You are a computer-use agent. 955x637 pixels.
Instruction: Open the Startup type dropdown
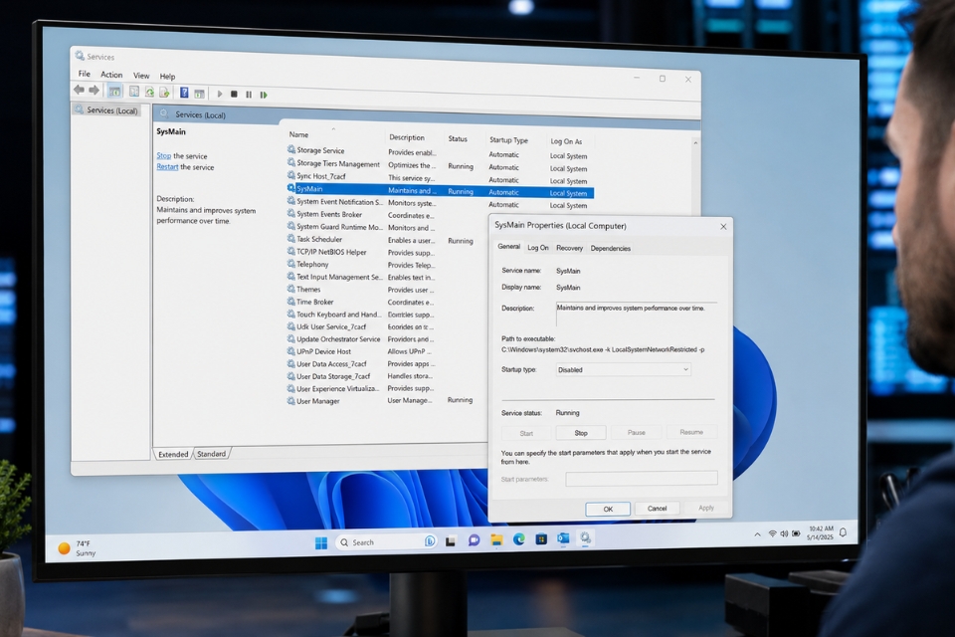[624, 369]
